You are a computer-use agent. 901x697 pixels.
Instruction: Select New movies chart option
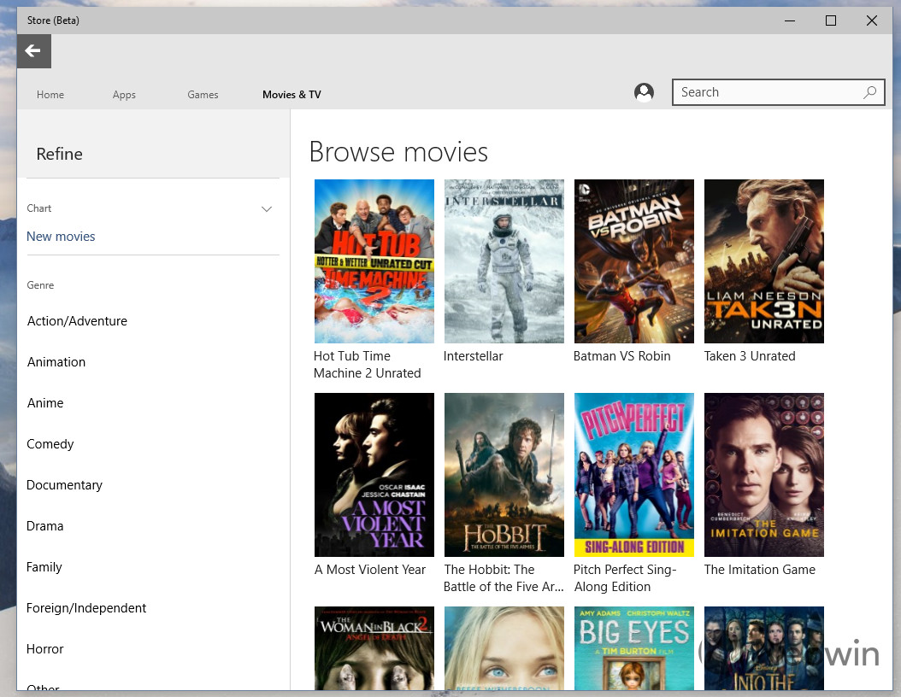click(61, 237)
